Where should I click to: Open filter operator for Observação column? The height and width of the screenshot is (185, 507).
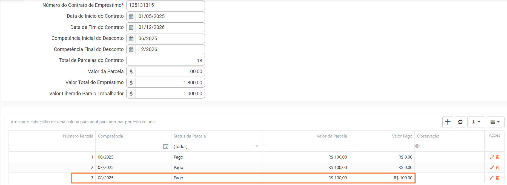417,146
